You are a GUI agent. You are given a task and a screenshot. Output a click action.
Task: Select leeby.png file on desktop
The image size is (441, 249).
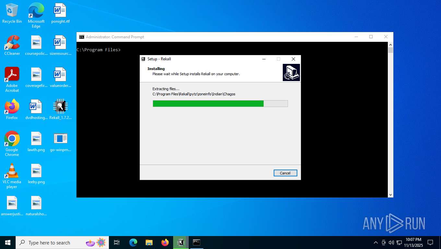[36, 174]
